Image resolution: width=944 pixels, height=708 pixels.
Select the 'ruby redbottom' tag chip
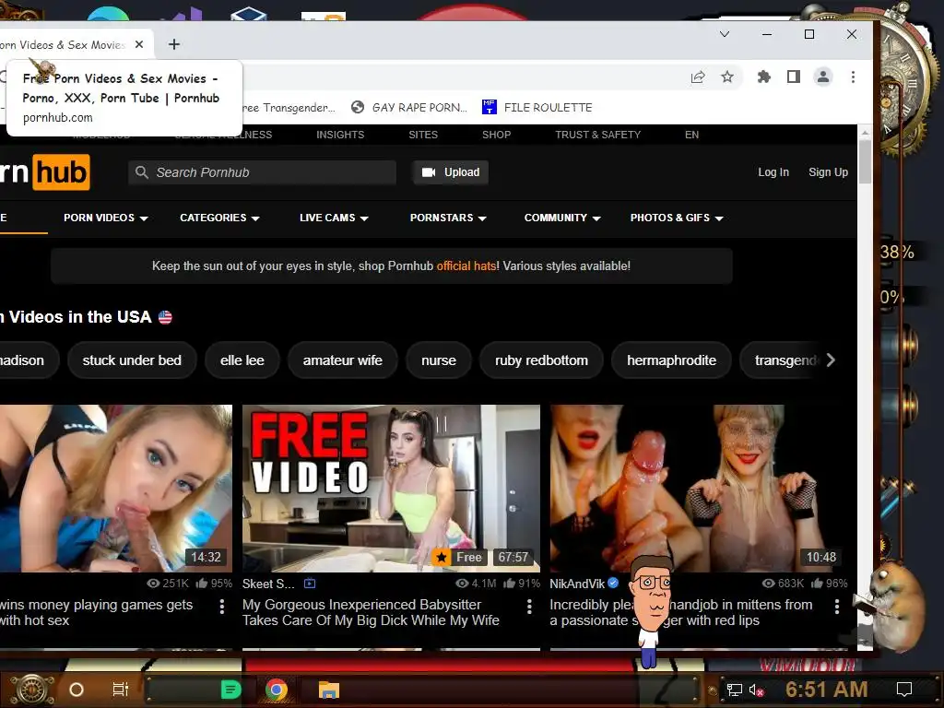point(541,360)
